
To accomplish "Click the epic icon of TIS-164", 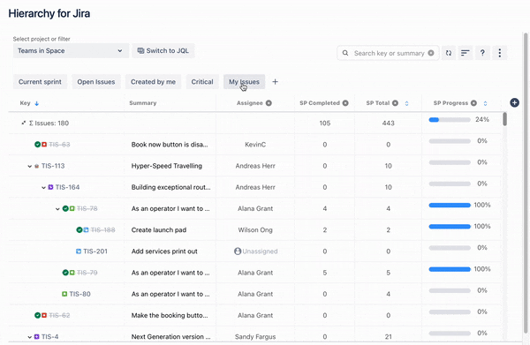I will point(50,187).
